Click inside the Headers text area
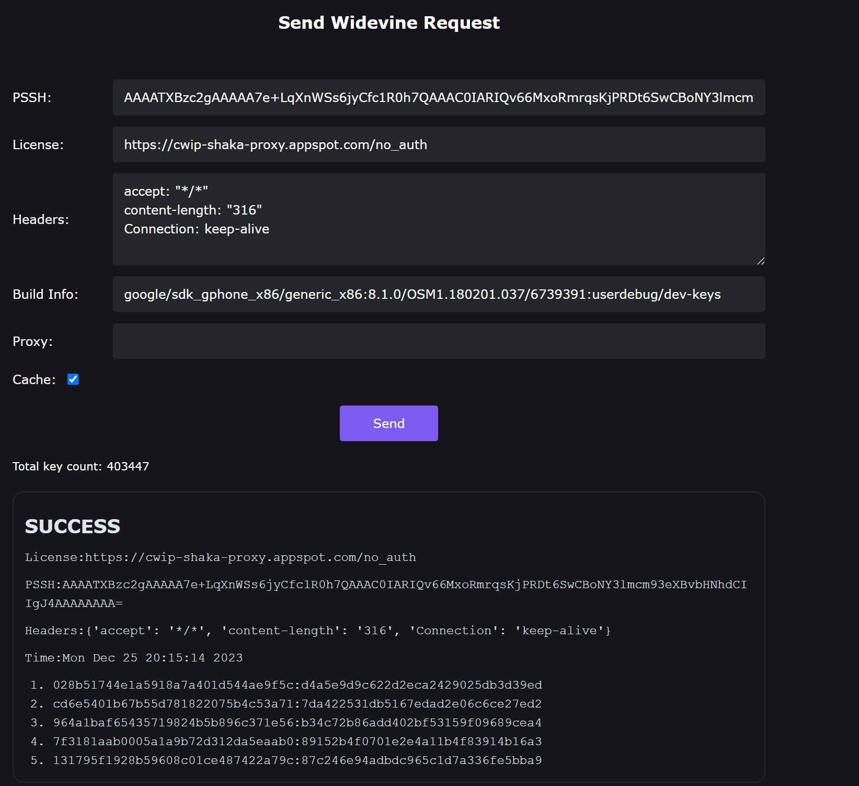This screenshot has height=786, width=859. pyautogui.click(x=438, y=219)
